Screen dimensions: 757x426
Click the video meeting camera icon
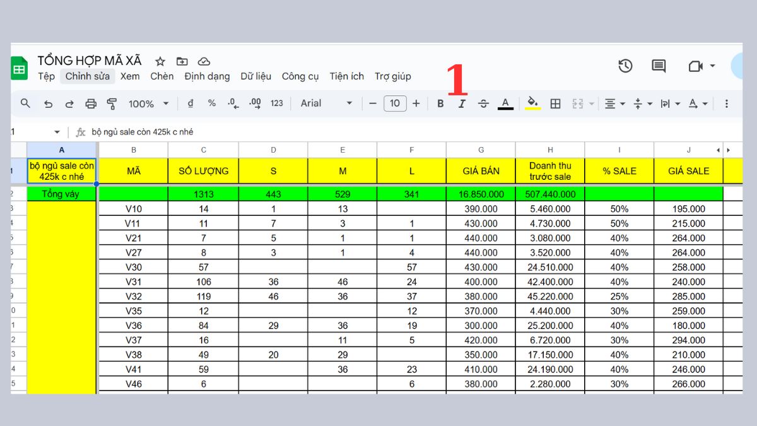(x=696, y=66)
